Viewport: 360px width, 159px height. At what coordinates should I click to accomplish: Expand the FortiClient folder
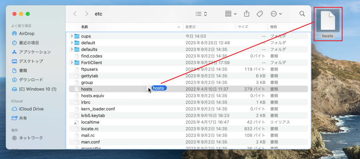tap(72, 63)
